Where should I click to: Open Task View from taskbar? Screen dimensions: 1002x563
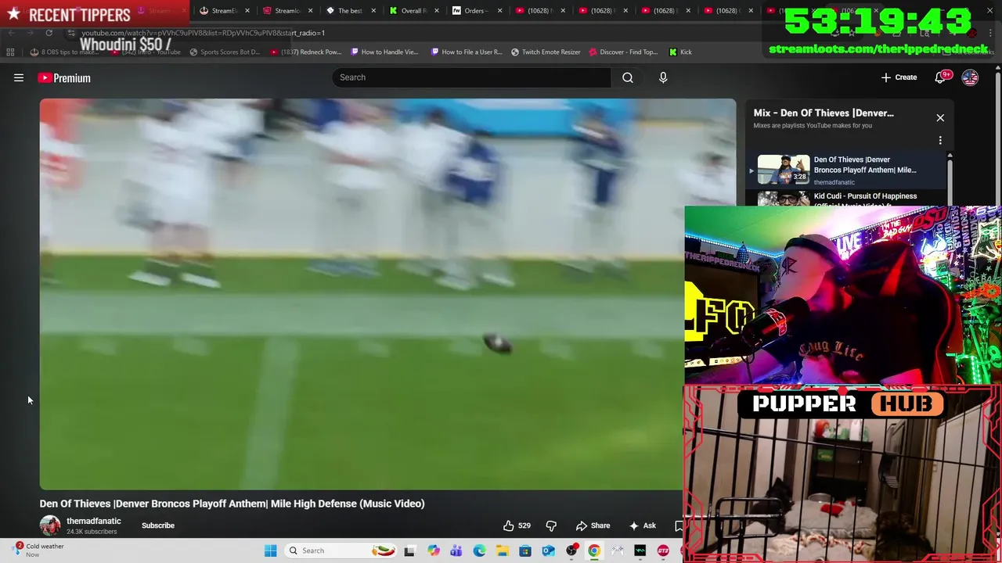(x=409, y=550)
